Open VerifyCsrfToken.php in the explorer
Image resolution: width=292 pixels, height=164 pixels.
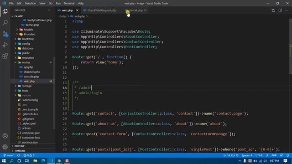[x=39, y=20]
